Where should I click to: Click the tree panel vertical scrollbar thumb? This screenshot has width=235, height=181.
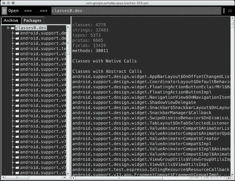(68, 43)
